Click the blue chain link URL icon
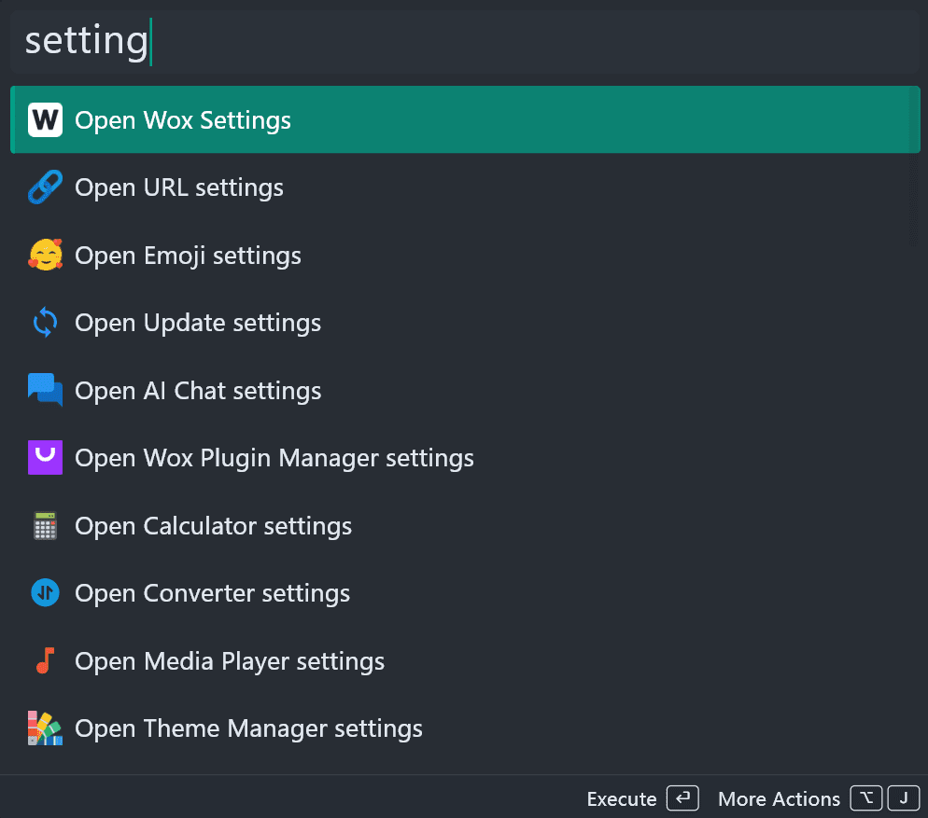 click(45, 187)
